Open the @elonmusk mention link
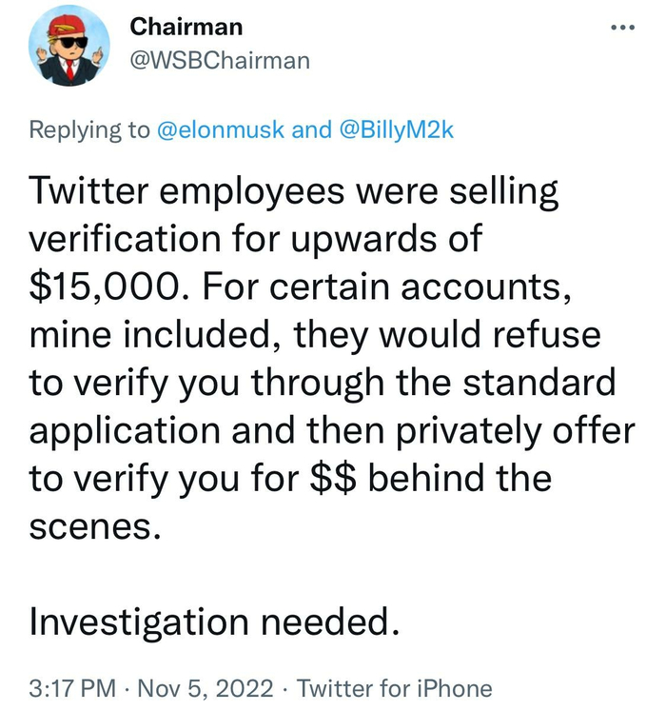The width and height of the screenshot is (666, 711). [220, 130]
